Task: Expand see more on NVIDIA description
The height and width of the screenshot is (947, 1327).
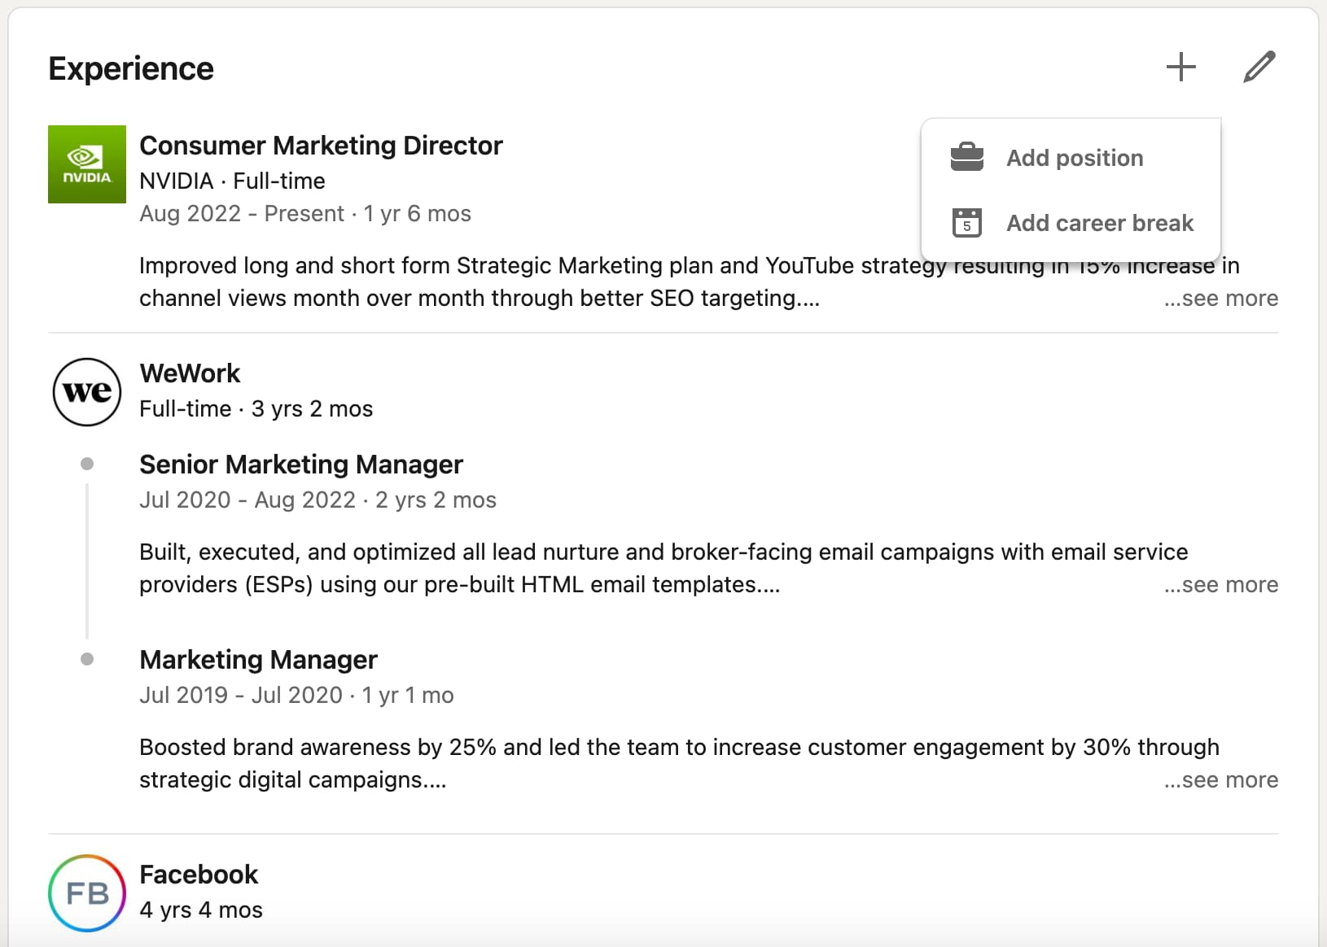Action: point(1220,299)
